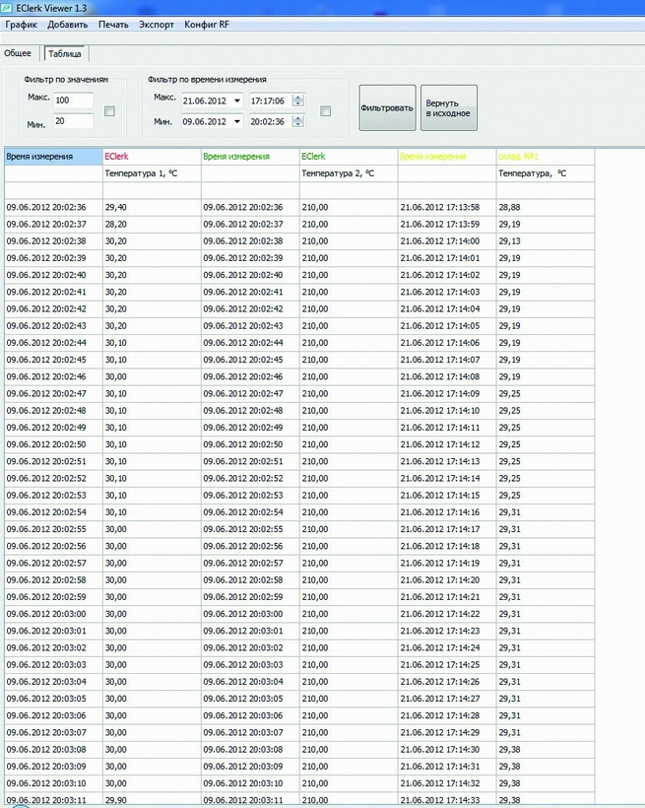Select the 30,10 cell in the 20:02:44 row
The width and height of the screenshot is (645, 808).
152,343
